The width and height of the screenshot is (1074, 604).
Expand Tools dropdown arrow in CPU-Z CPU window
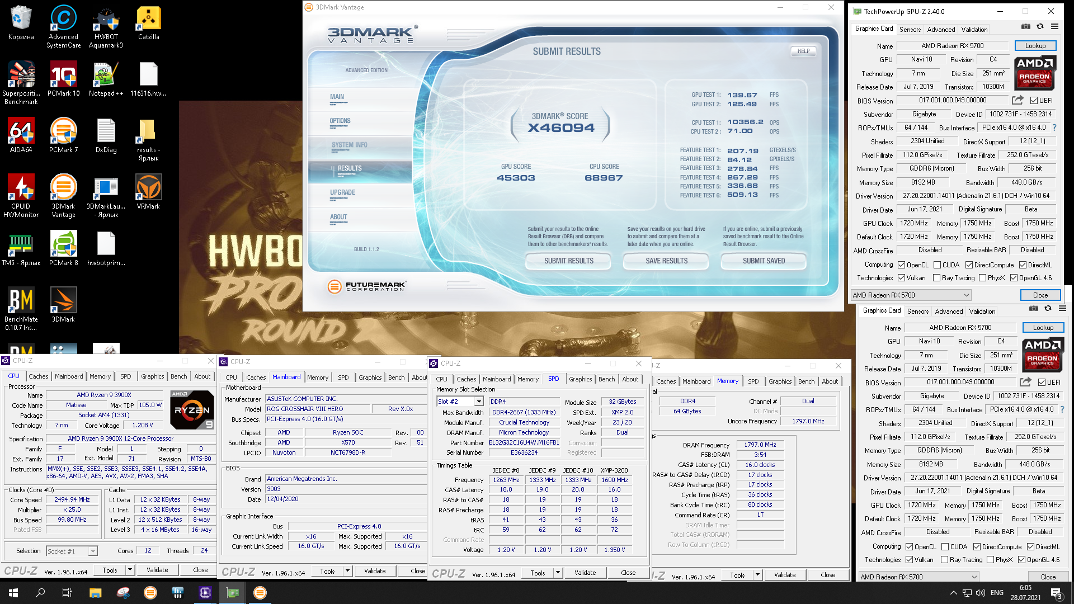pos(130,570)
